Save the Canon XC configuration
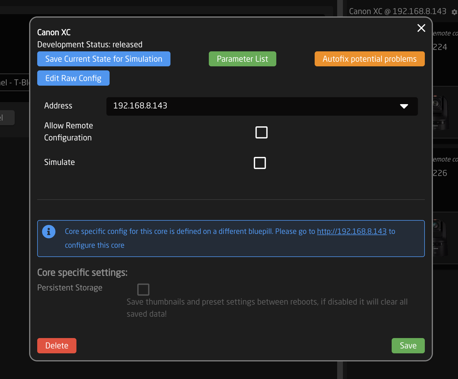The height and width of the screenshot is (379, 458). tap(408, 346)
